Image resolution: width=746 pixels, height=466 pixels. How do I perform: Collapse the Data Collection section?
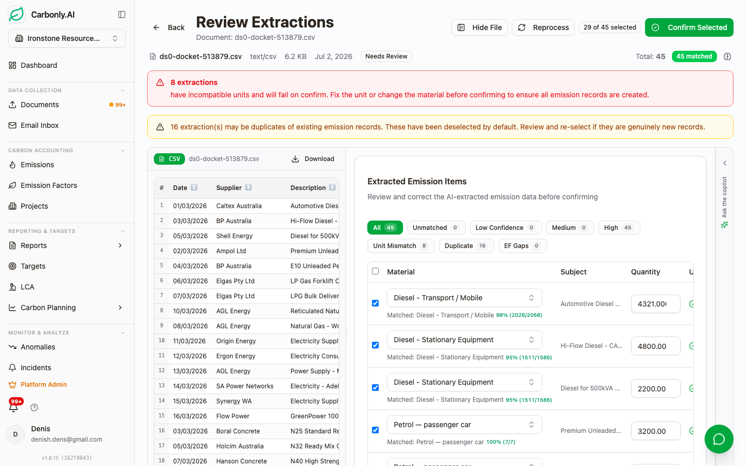click(x=123, y=90)
